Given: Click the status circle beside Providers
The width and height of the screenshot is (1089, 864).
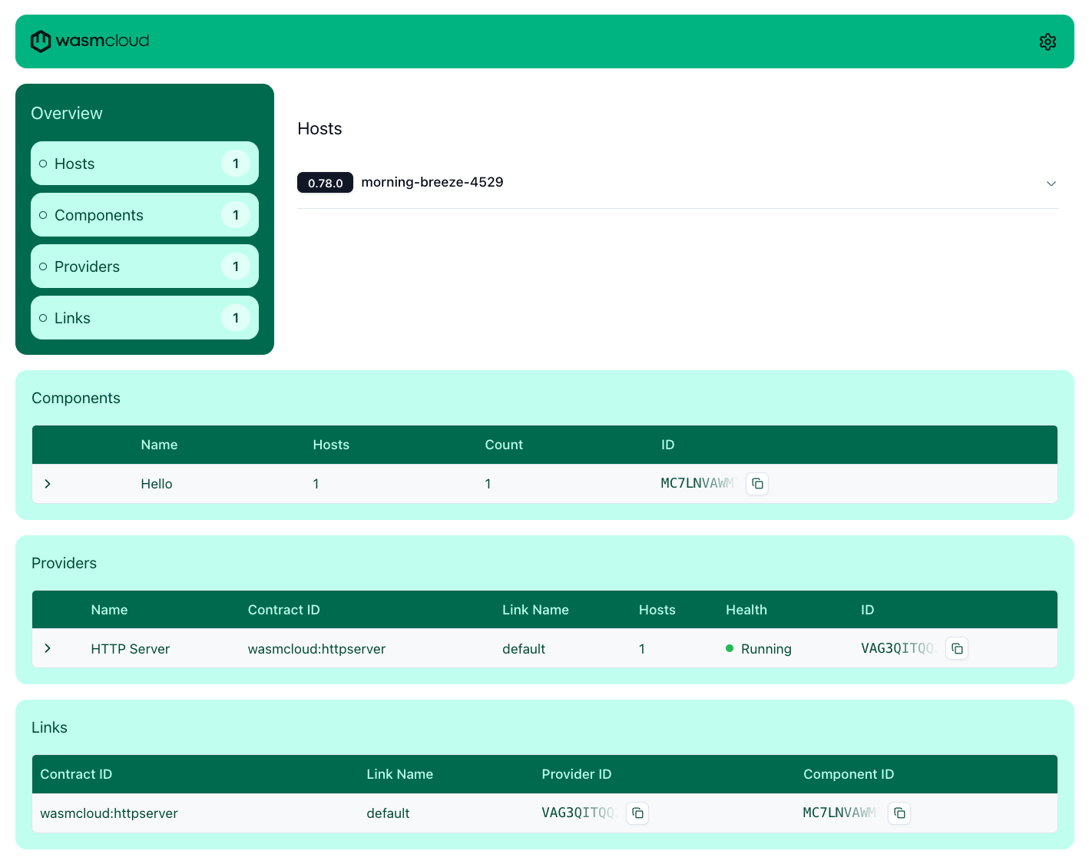Looking at the screenshot, I should pyautogui.click(x=45, y=266).
